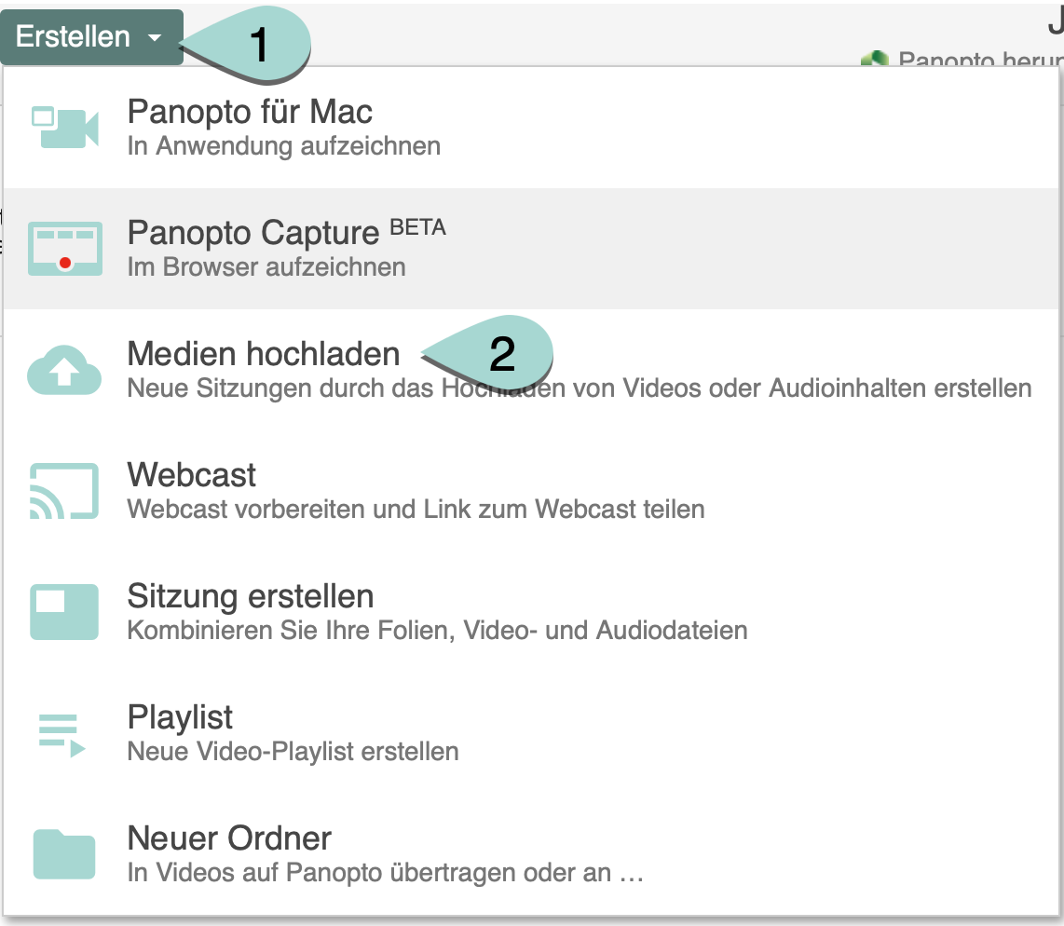The image size is (1064, 926).
Task: Choose Webcast from the create menu
Action: 191,475
